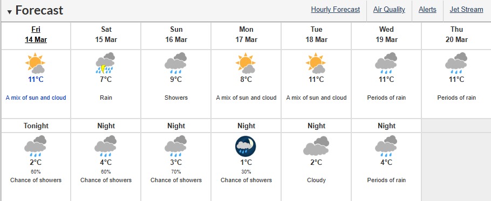Viewport: 491px width, 201px height.
Task: Click Tuesday night's cloudy icon
Action: coord(316,146)
